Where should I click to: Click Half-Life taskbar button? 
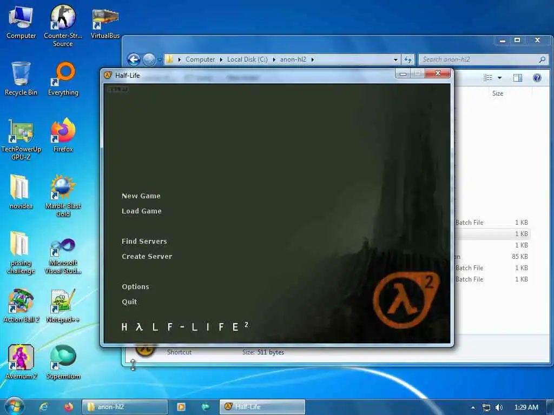click(262, 407)
